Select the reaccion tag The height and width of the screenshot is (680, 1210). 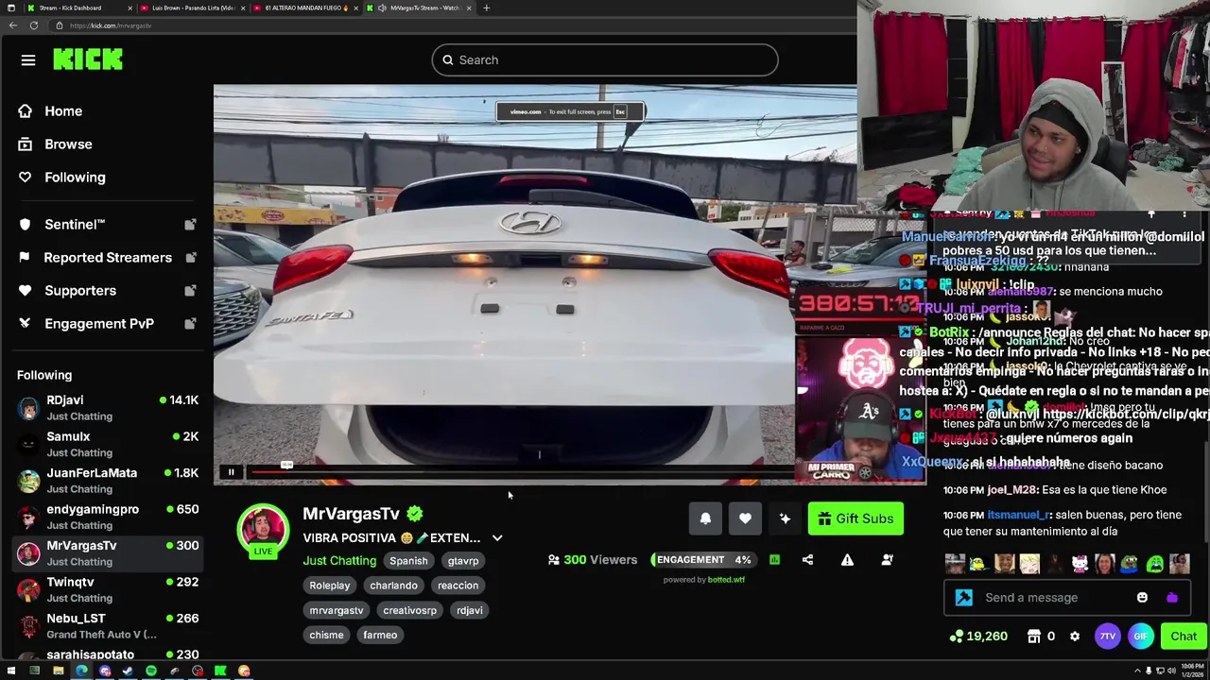[x=458, y=586]
